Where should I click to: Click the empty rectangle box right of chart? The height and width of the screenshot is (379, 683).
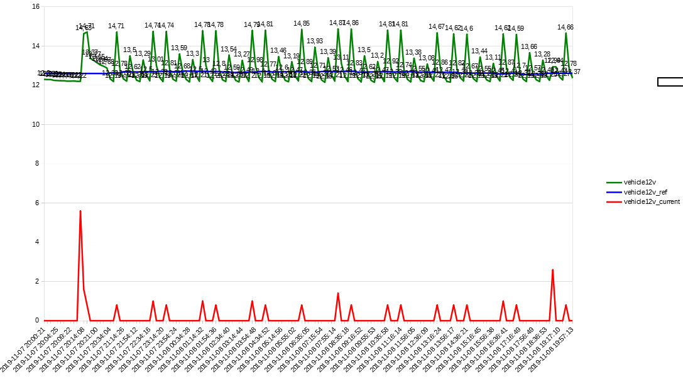670,82
